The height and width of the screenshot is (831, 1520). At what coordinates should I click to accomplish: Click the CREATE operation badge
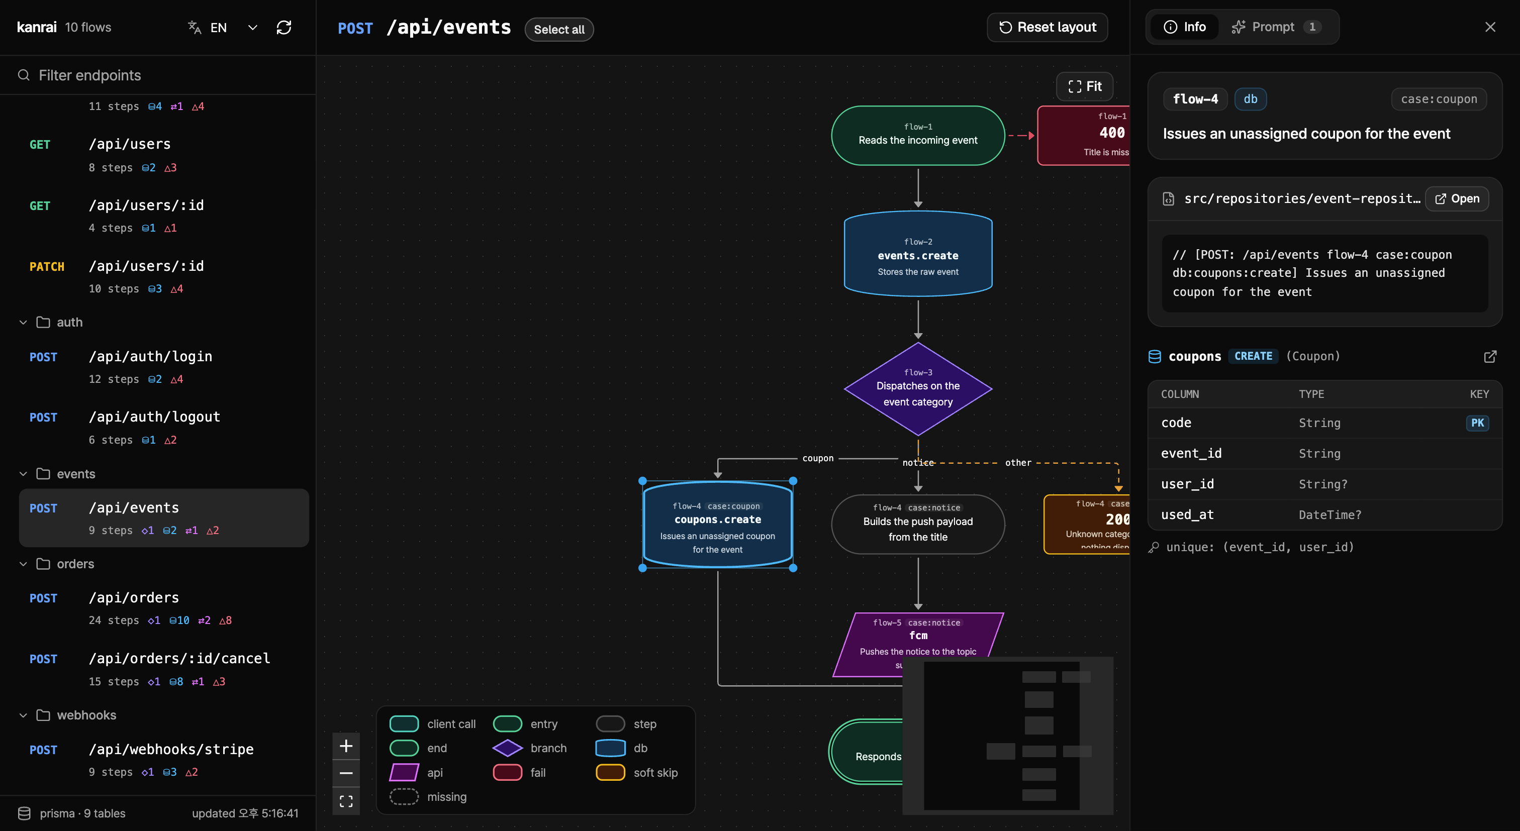(x=1253, y=356)
